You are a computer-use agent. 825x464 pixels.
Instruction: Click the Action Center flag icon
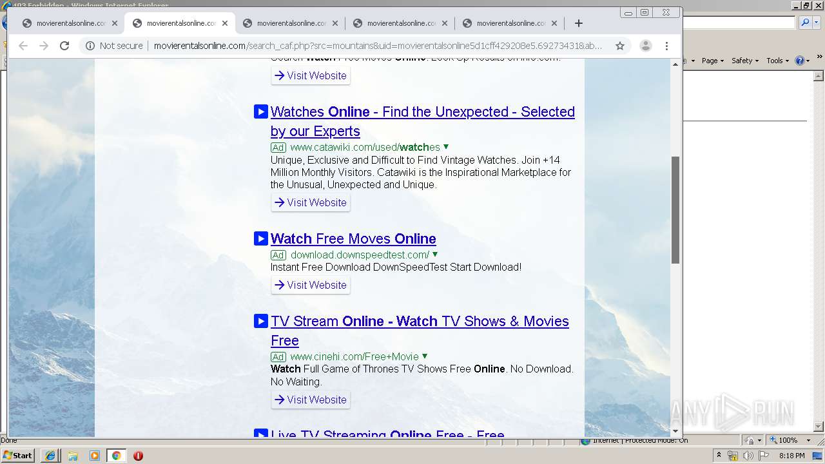(764, 456)
